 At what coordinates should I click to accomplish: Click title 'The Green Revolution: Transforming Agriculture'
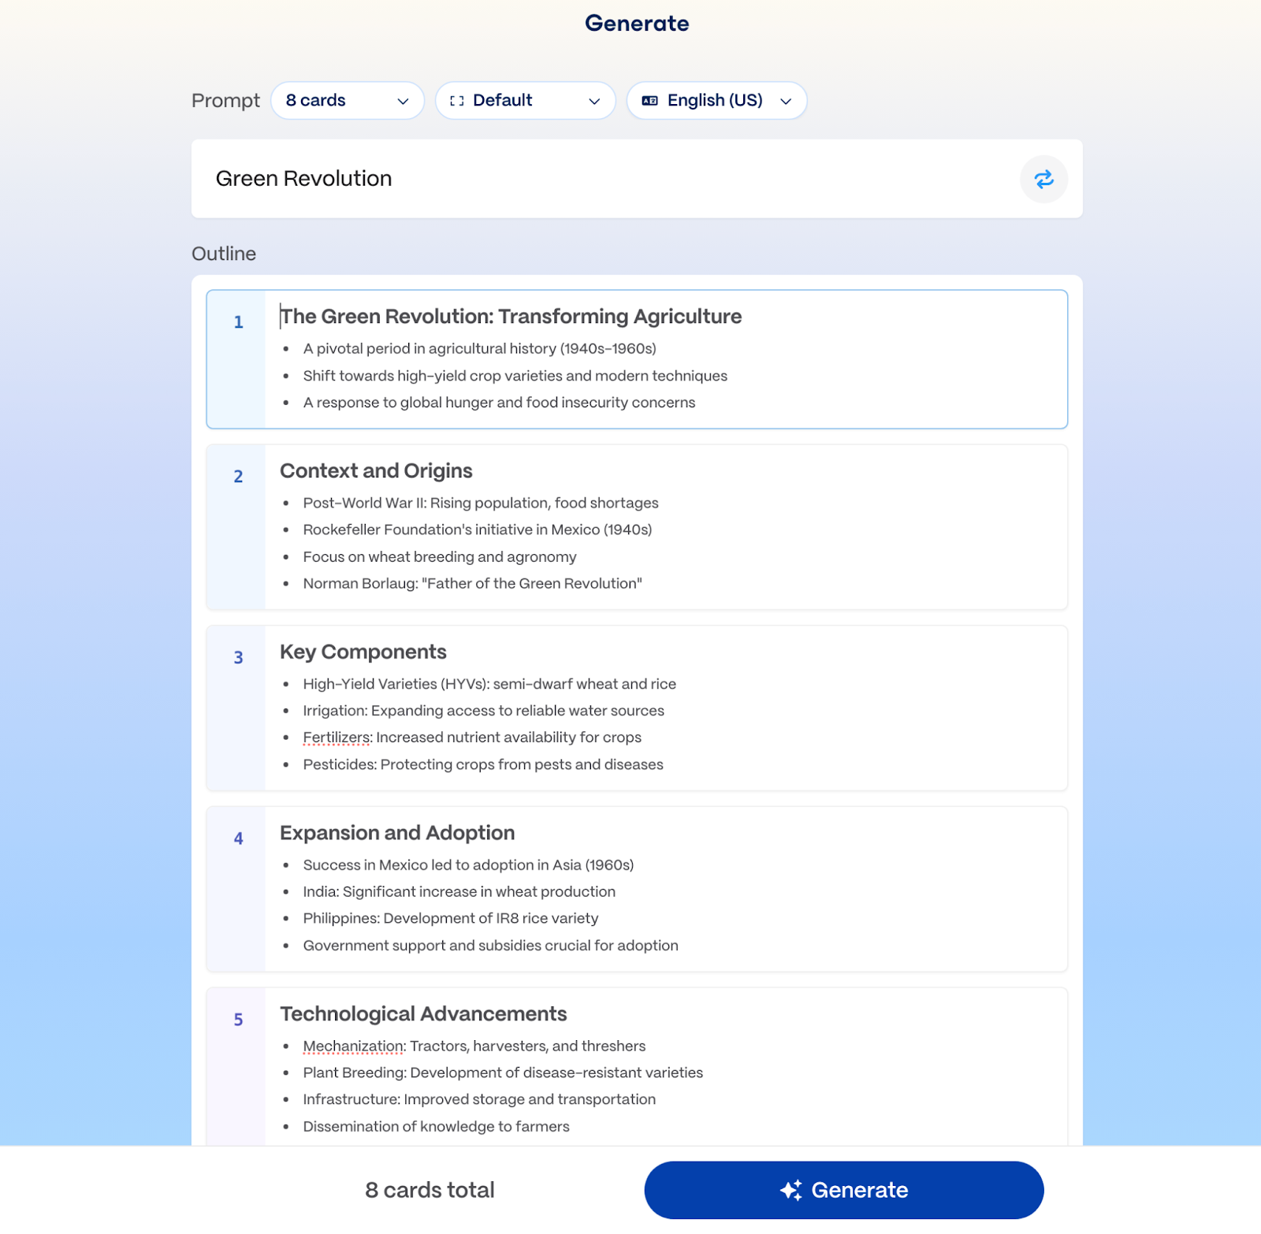511,317
